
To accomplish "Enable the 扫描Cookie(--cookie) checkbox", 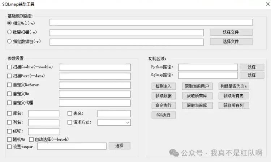I will (x=9, y=67).
